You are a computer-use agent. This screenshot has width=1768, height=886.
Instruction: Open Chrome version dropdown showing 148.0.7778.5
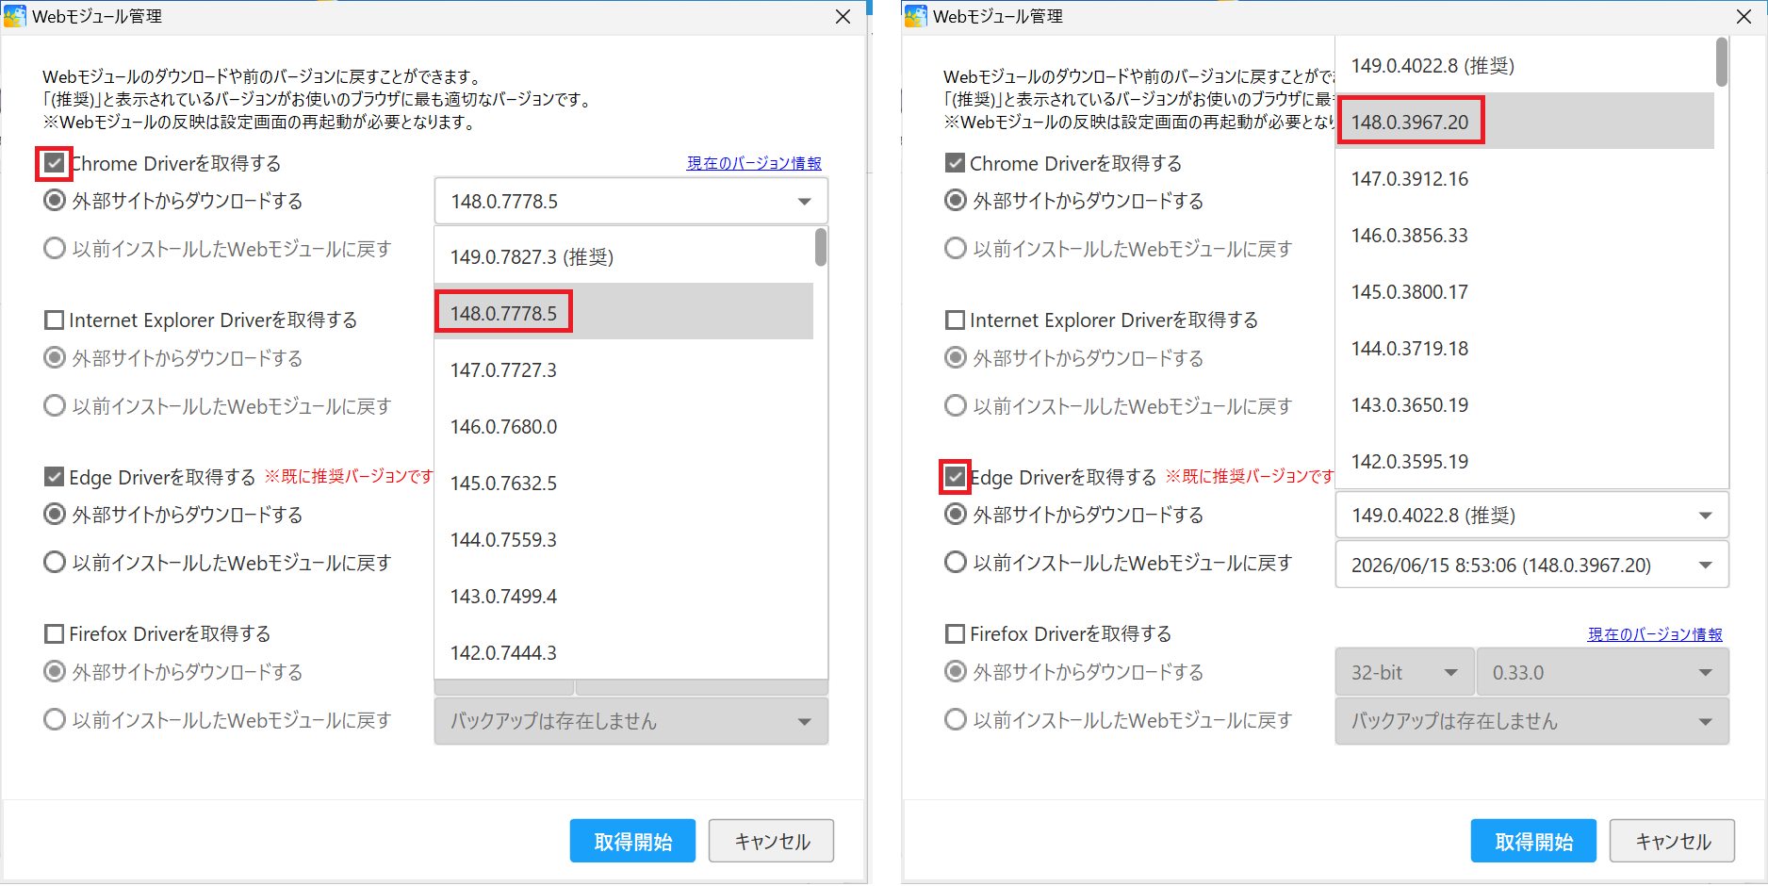pyautogui.click(x=630, y=201)
